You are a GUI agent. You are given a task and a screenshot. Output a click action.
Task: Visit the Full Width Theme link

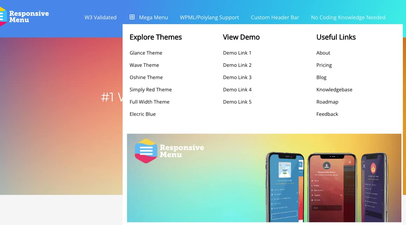[x=149, y=102]
